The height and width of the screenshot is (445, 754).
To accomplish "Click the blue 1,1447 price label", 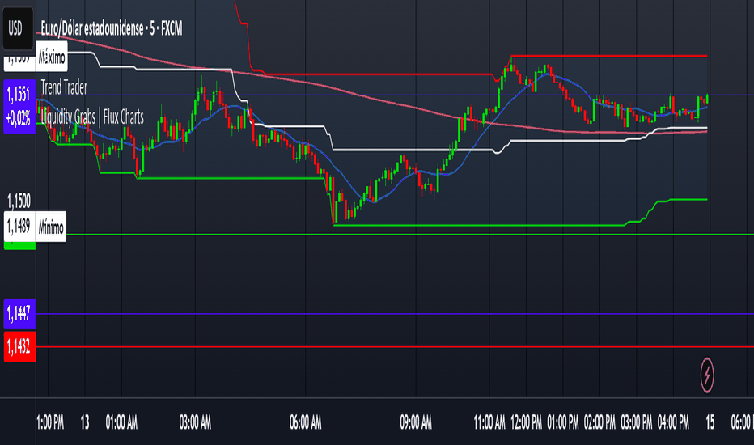I will [x=19, y=314].
